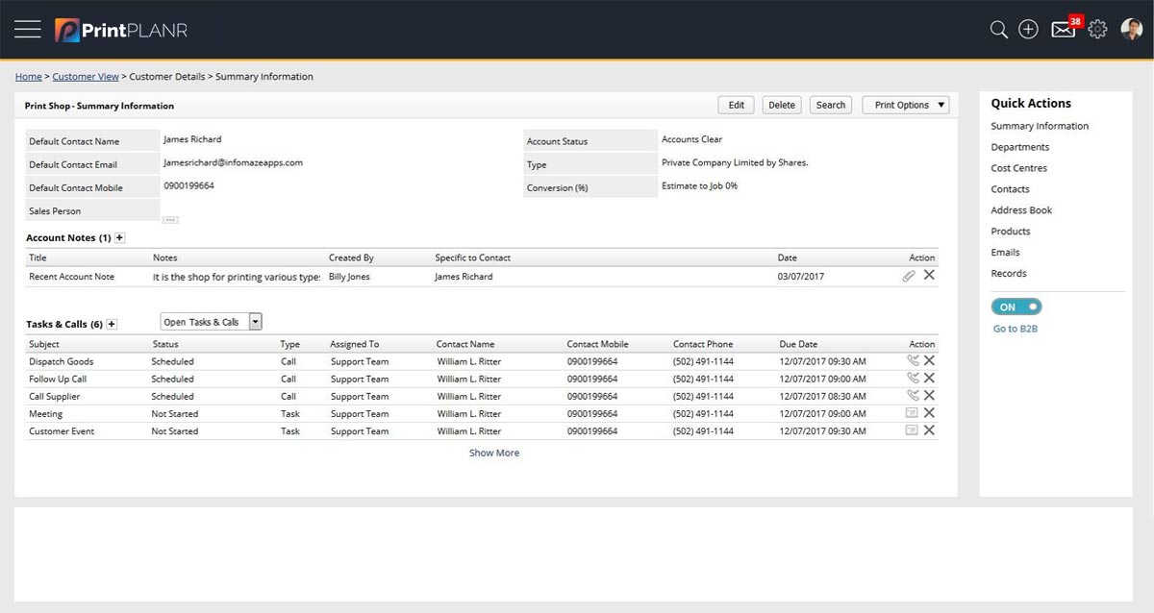Screen dimensions: 1154x613
Task: Follow the Go to B2B link
Action: coord(1016,329)
